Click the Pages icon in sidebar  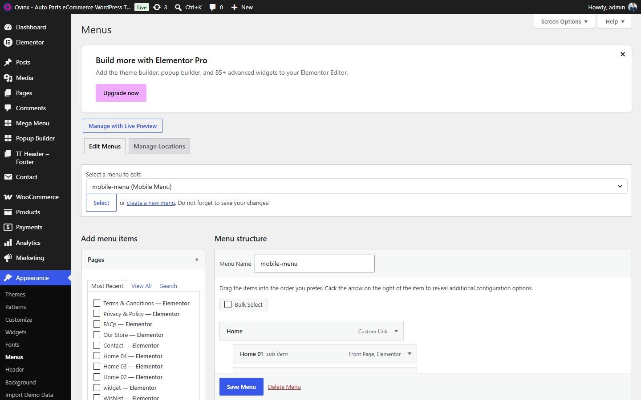click(8, 93)
